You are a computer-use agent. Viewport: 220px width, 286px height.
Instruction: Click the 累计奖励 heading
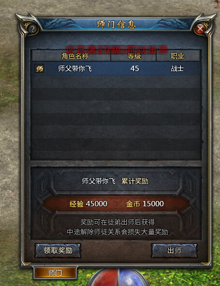click(135, 181)
